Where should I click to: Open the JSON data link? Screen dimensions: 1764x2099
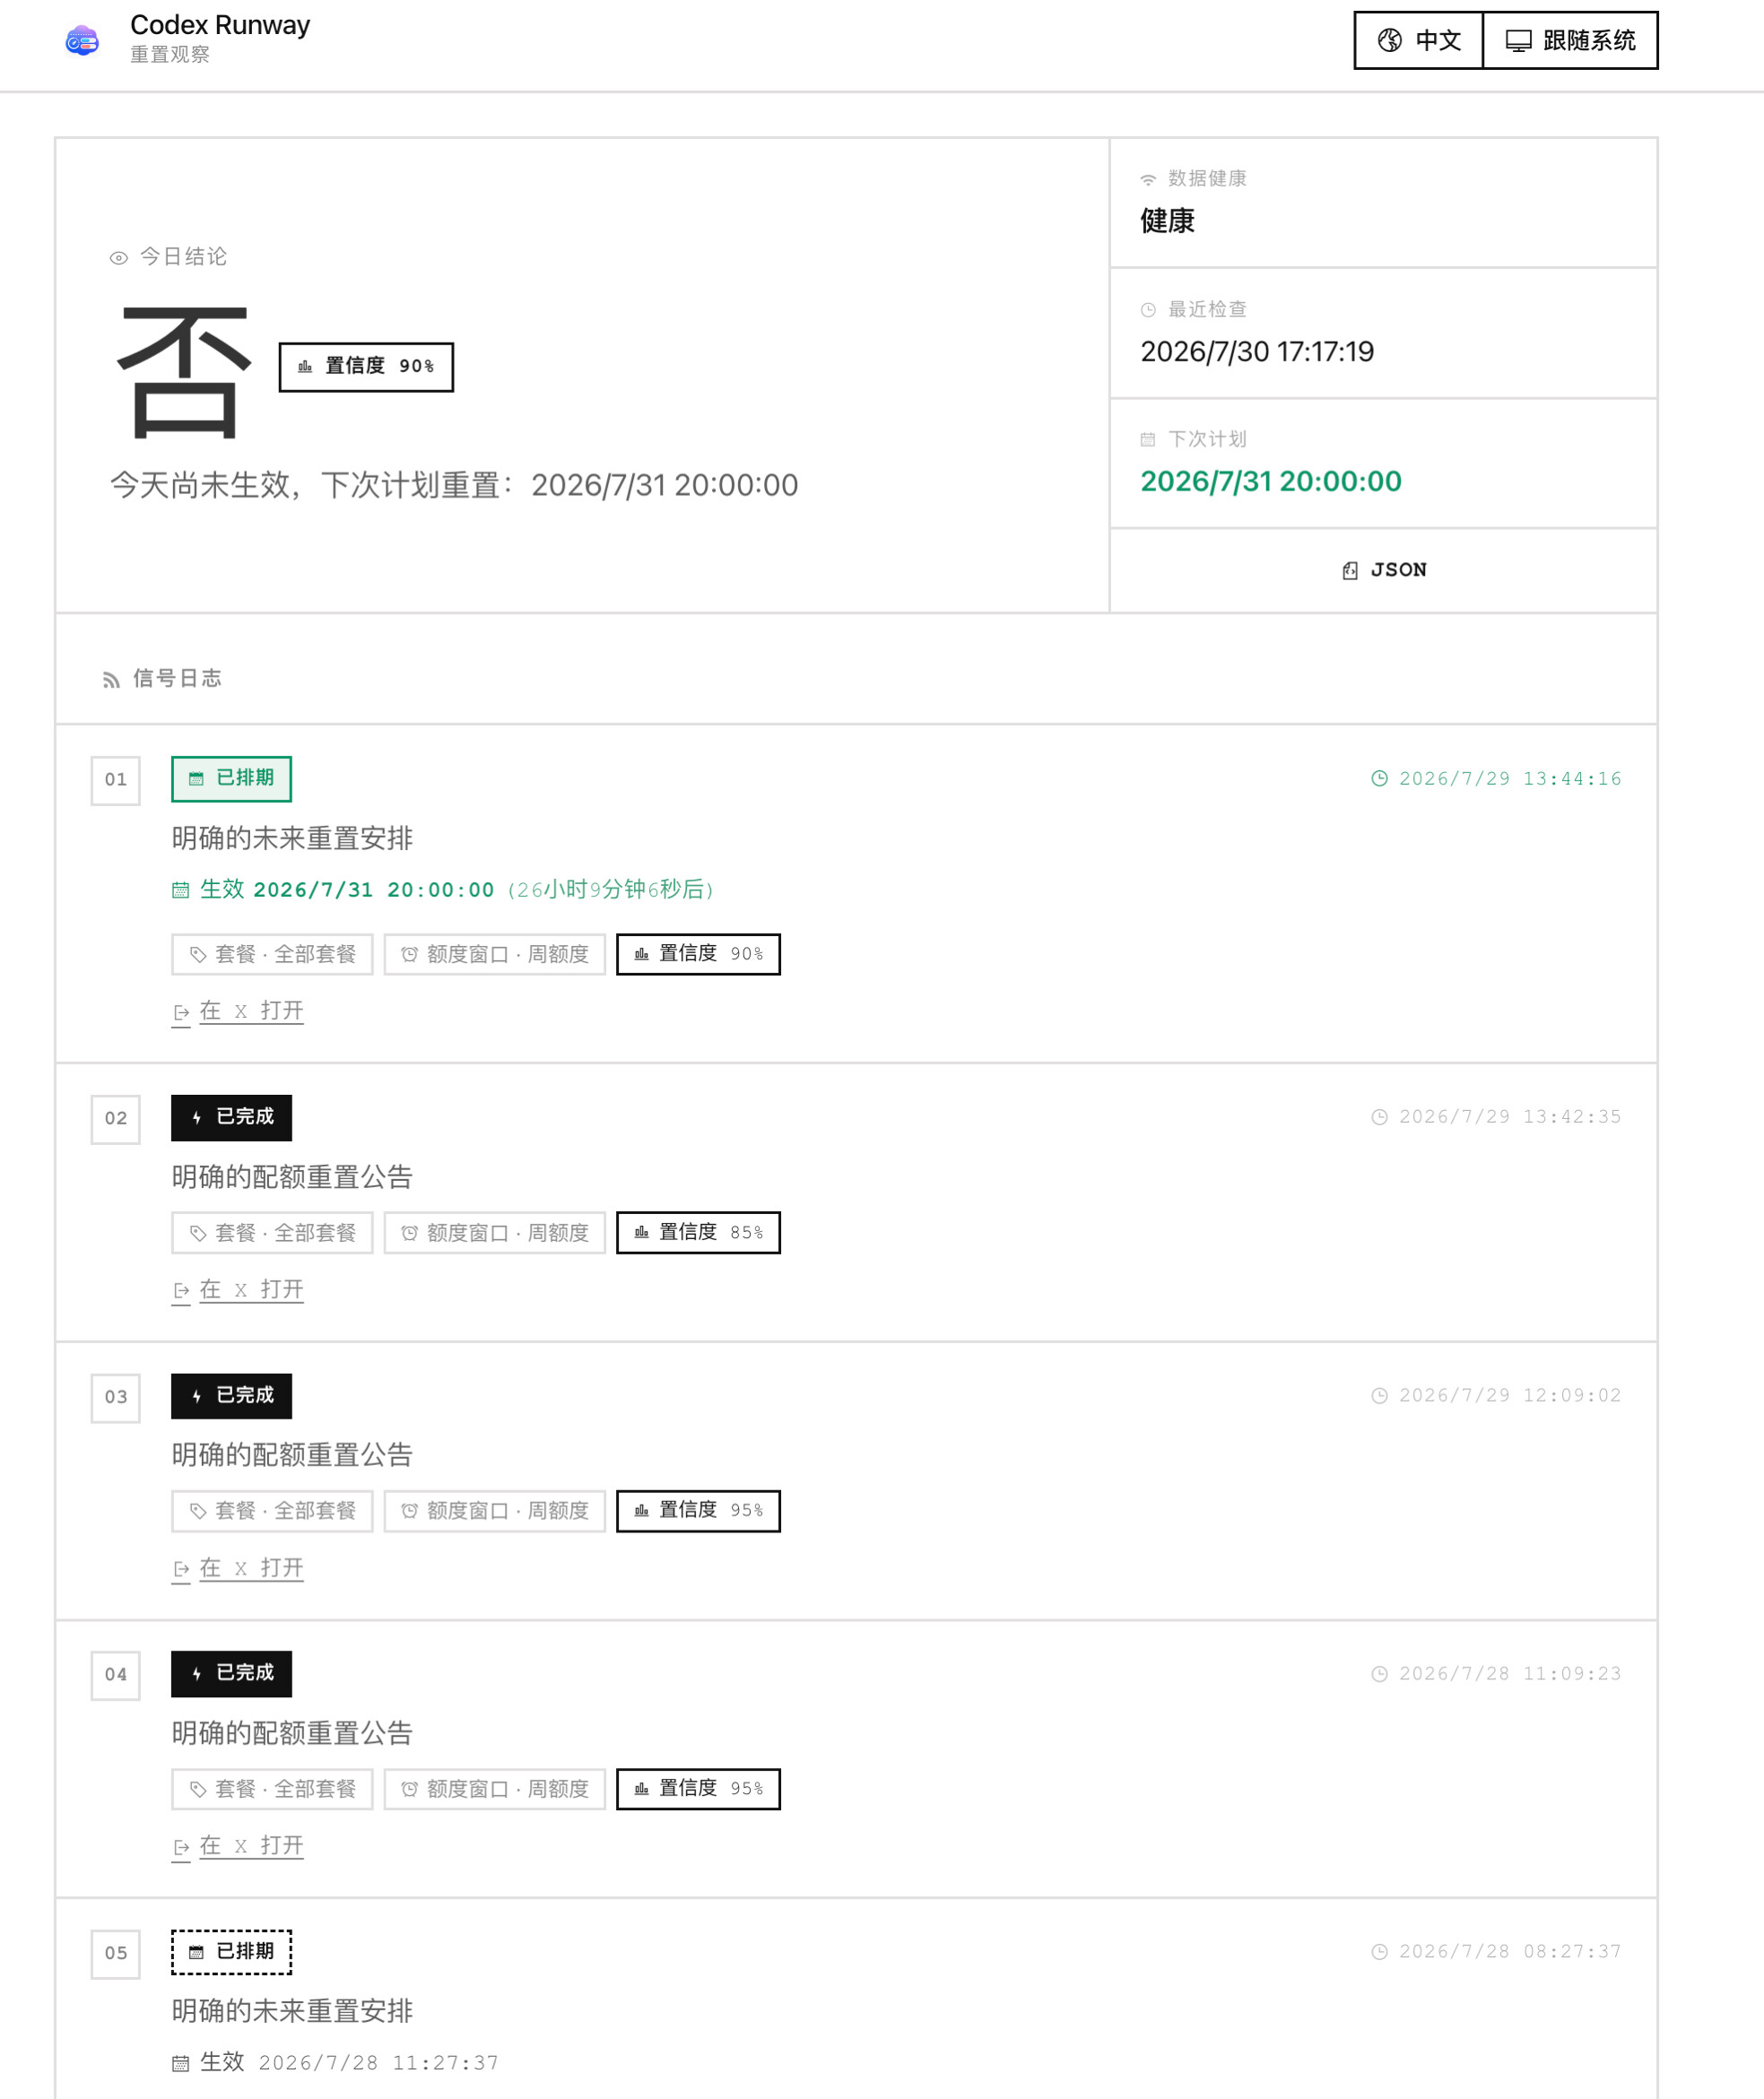click(1384, 570)
